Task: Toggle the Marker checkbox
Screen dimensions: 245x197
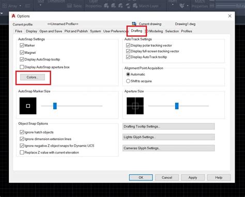Action: point(22,45)
